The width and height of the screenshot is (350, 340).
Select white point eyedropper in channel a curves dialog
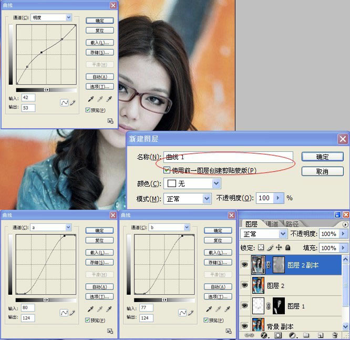(109, 309)
